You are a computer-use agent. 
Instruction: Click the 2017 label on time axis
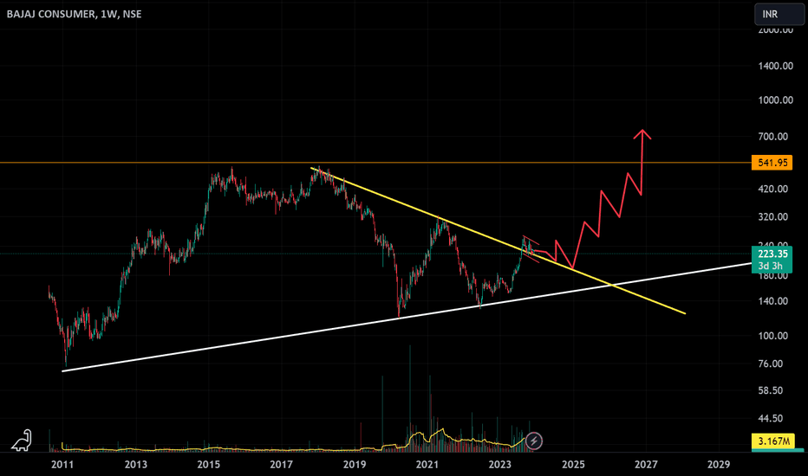pyautogui.click(x=282, y=465)
